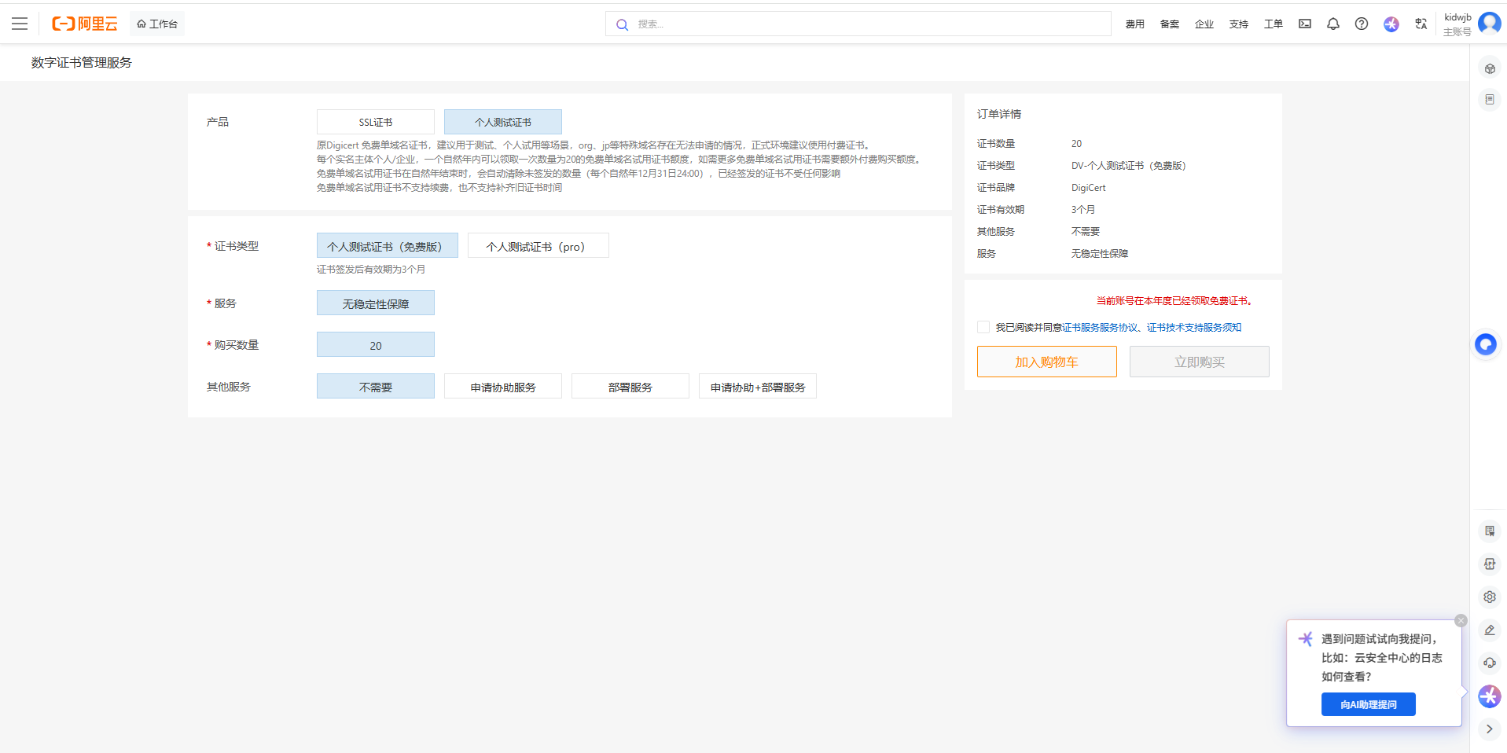Expand the right sidebar chevron arrow
This screenshot has height=753, width=1507.
click(x=1489, y=729)
